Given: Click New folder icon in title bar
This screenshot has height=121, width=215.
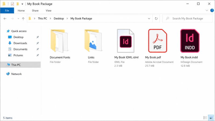Looking at the screenshot, I should pyautogui.click(x=17, y=4).
